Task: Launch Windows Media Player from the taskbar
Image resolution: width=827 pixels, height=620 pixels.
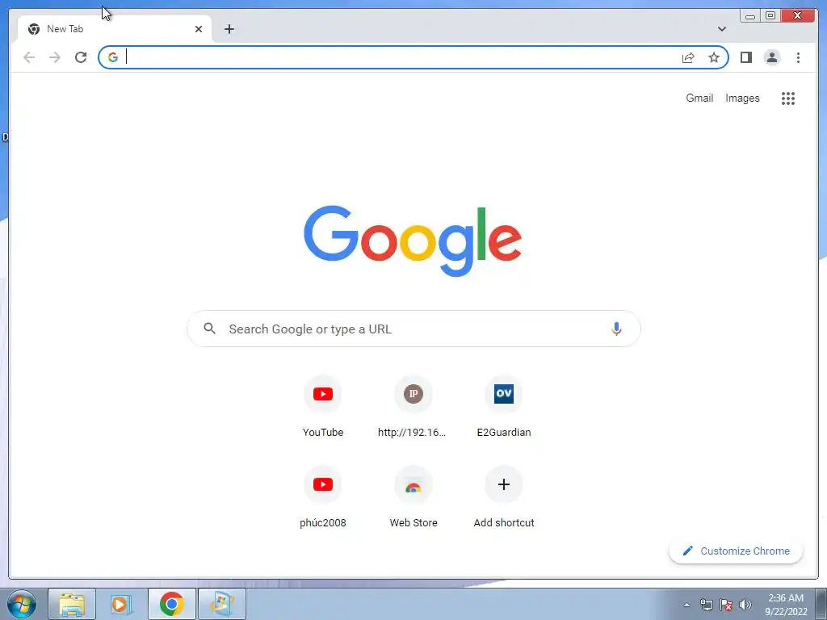Action: [x=121, y=604]
